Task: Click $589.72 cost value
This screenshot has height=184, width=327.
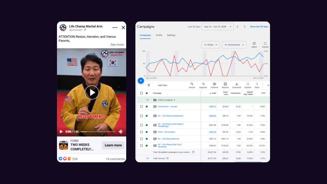Action: (x=213, y=107)
